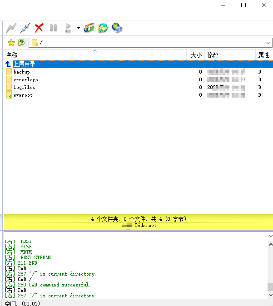Viewport: 273px width, 306px height.
Task: Click the 空闲 status bar text
Action: 11,303
